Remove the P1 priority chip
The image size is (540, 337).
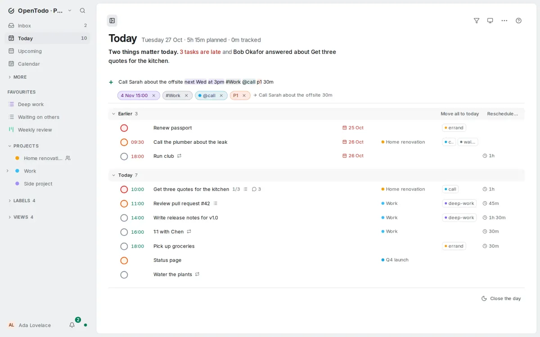pos(244,95)
